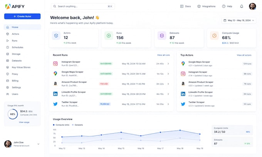Click the Twitter Scraper name in Top Actors
Image resolution: width=262 pixels, height=157 pixels.
pos(196,102)
